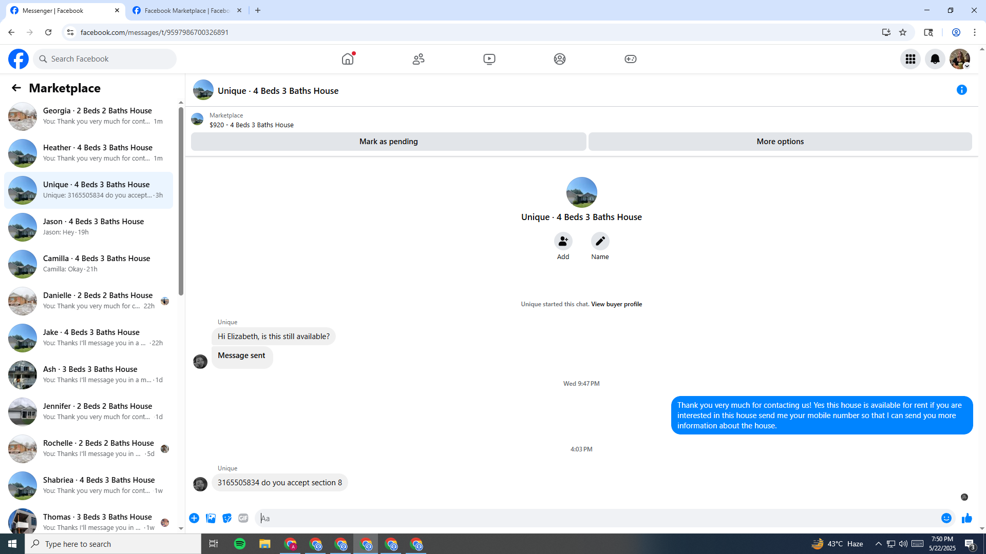Open the Groups icon in top navigation

click(x=560, y=59)
